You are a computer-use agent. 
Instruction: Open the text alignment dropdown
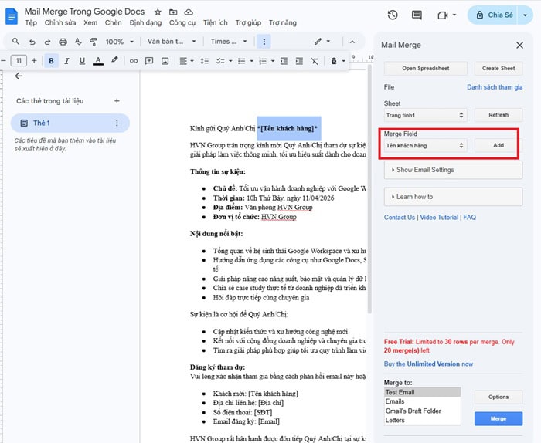click(x=186, y=61)
